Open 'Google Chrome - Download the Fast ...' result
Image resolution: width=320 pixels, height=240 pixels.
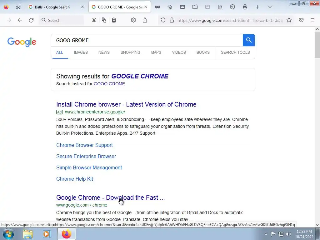click(111, 197)
